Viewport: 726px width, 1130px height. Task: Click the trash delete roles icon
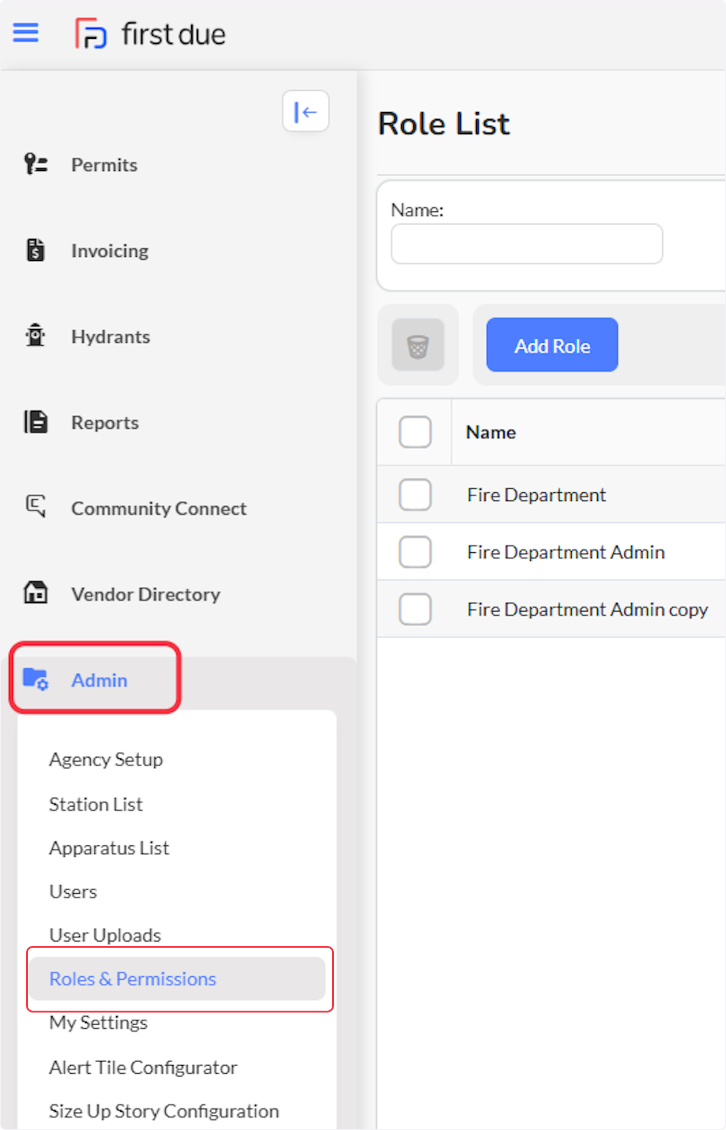coord(418,345)
